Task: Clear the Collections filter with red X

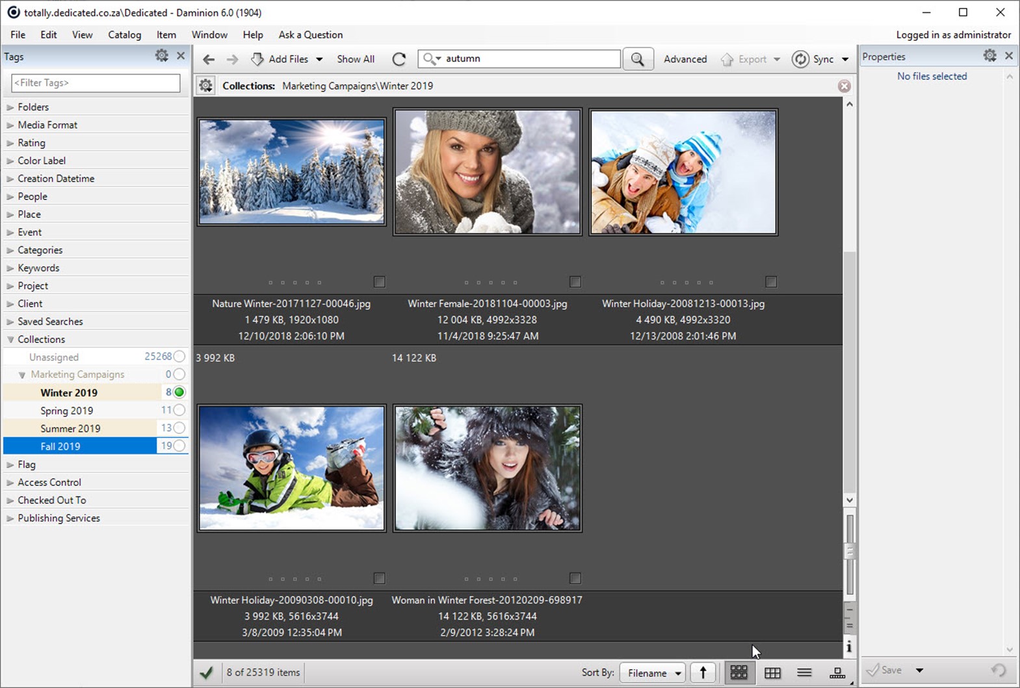Action: [x=844, y=86]
